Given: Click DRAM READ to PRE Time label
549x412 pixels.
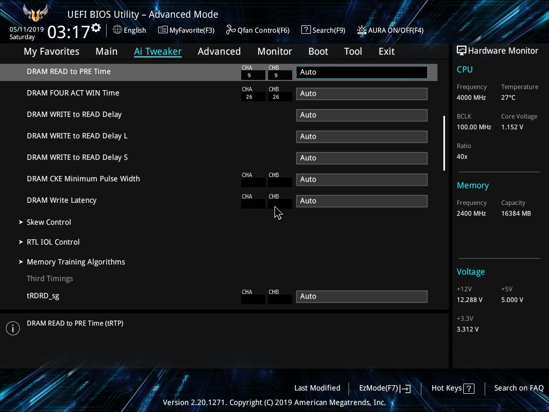Looking at the screenshot, I should pos(69,71).
